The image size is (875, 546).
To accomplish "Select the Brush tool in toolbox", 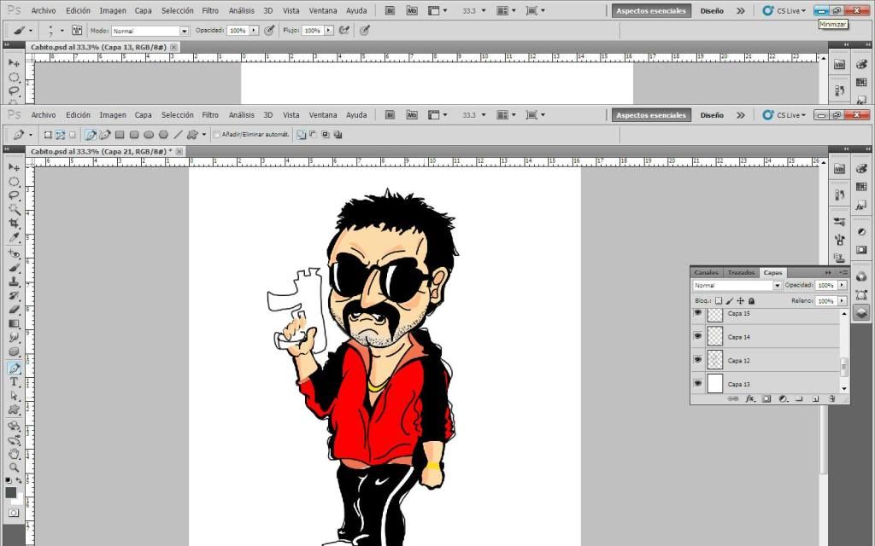I will click(x=14, y=268).
